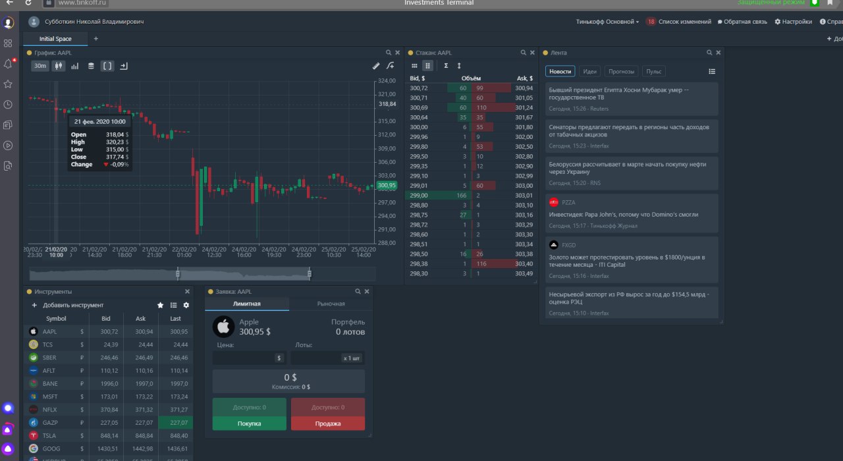Select the Идеи tab in Лента

[x=590, y=71]
